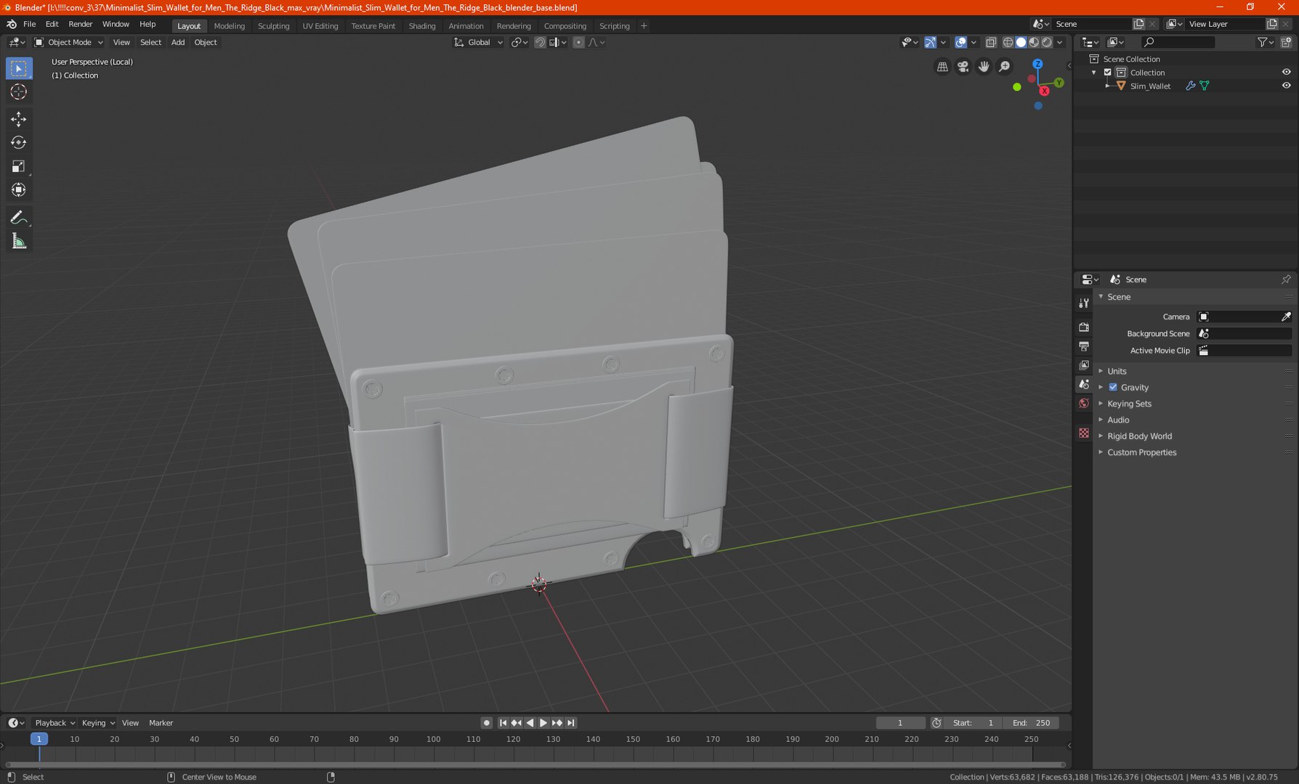This screenshot has height=784, width=1299.
Task: Open the Output properties tab
Action: point(1084,346)
